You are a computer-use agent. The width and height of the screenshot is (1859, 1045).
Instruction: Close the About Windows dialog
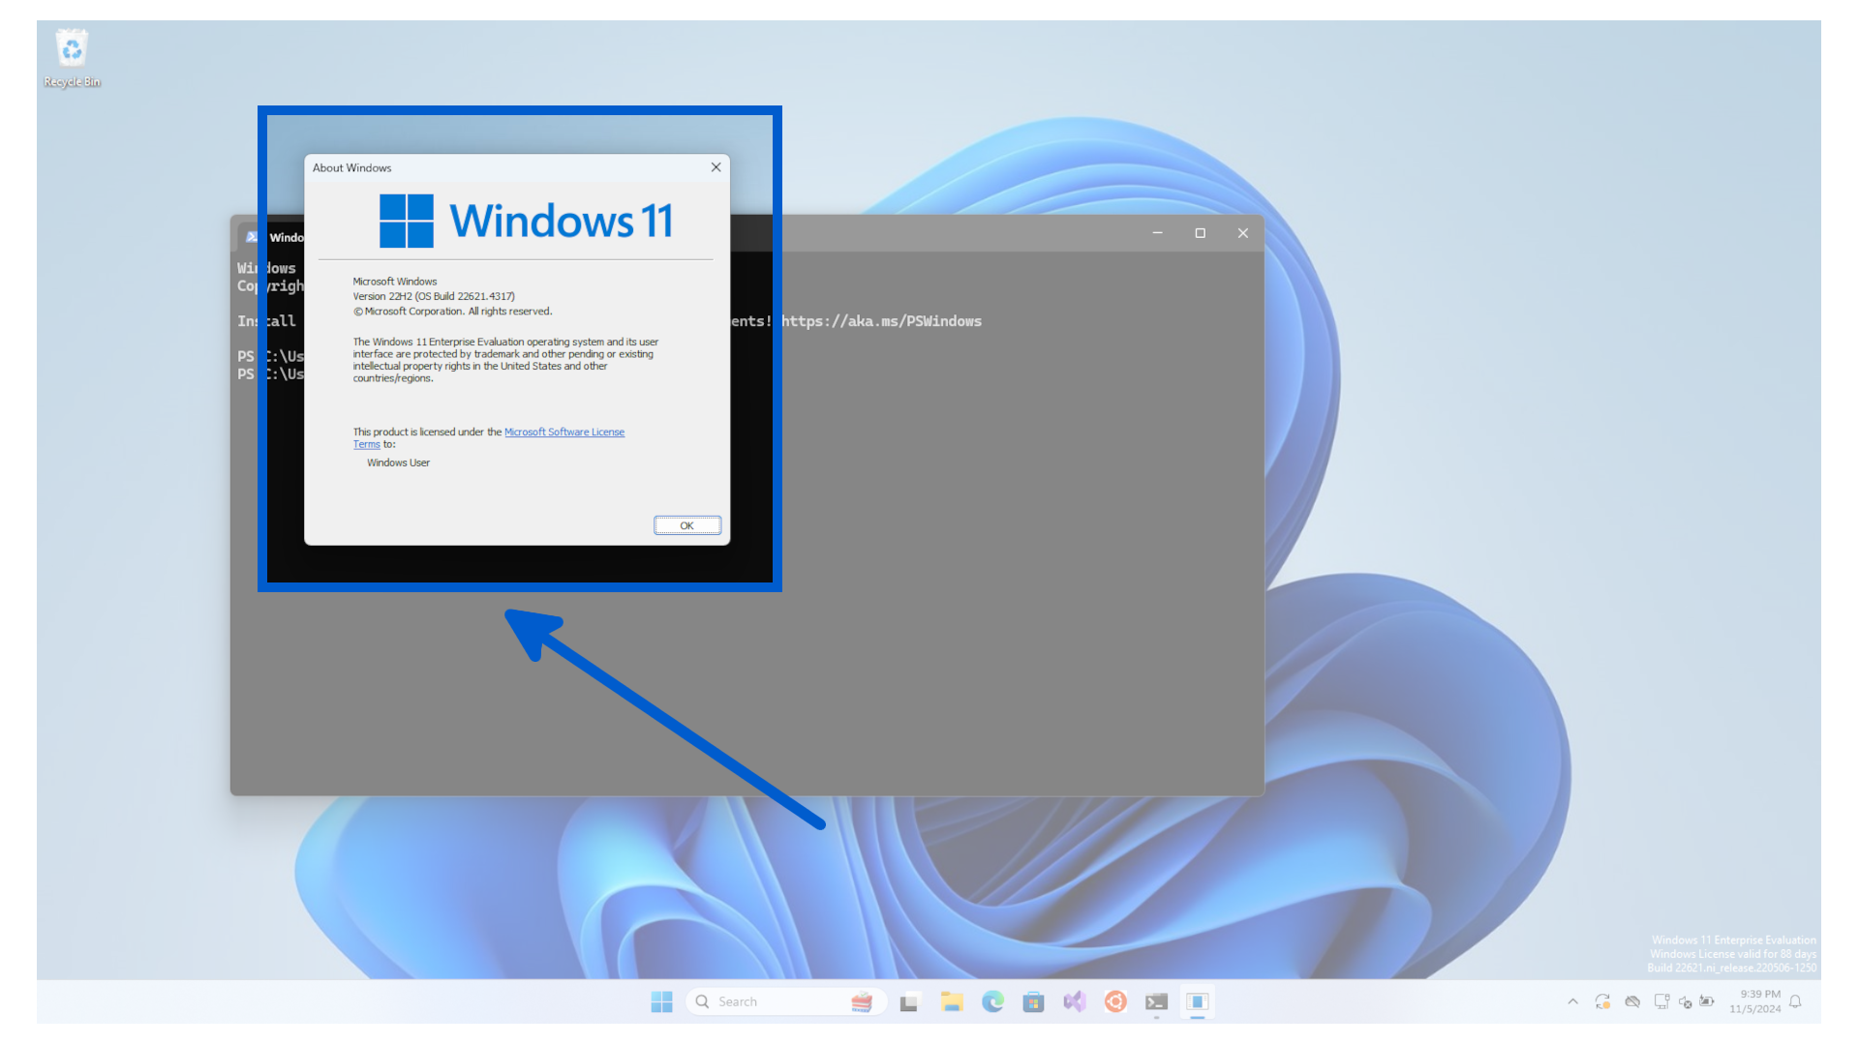pyautogui.click(x=716, y=167)
